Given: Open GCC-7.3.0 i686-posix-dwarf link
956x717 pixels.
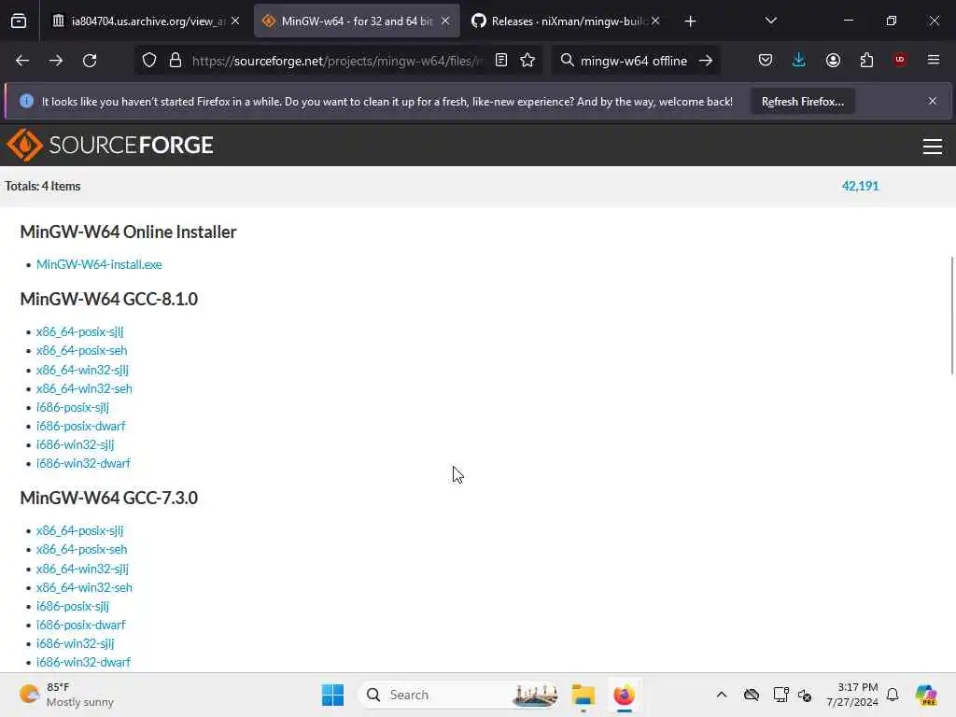Looking at the screenshot, I should pyautogui.click(x=81, y=625).
